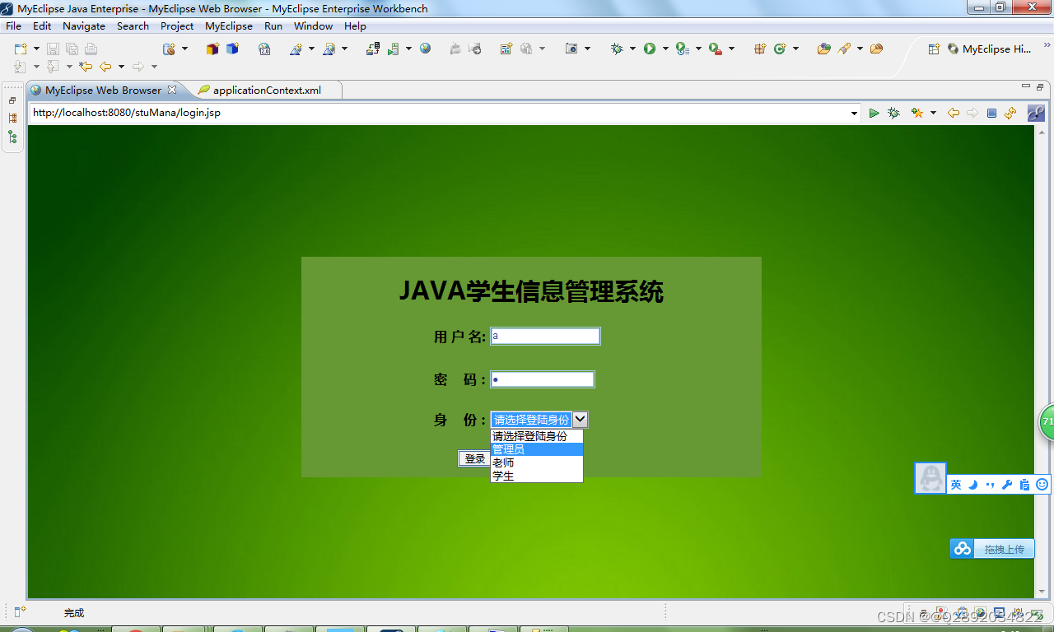Open the Edit menu

(42, 26)
